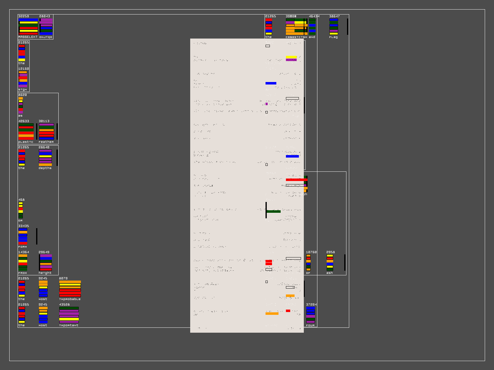494x370 pixels.
Task: Click the long red bar in brown panel
Action: [x=296, y=180]
